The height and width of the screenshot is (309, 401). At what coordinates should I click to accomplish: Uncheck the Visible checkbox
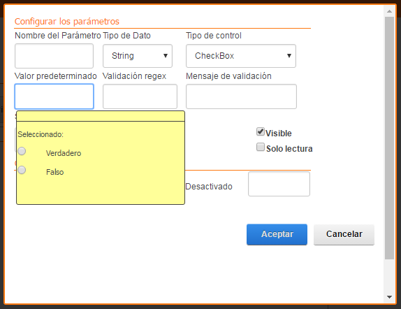(261, 132)
